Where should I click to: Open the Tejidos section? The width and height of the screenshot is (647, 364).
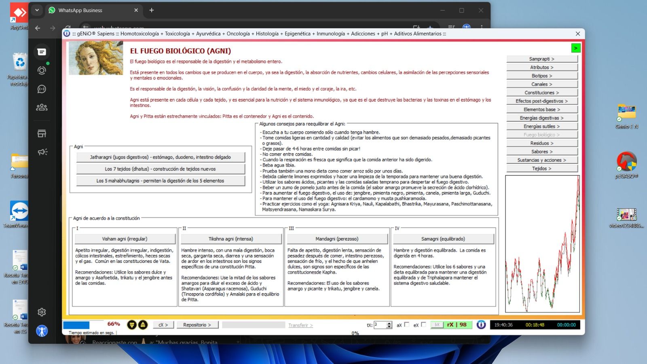pos(542,169)
